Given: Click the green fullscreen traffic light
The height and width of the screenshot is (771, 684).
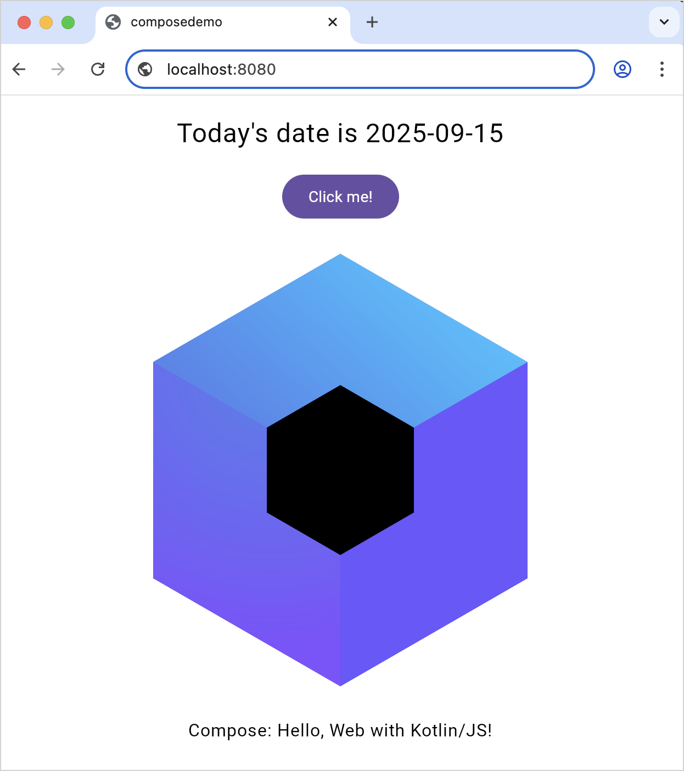Looking at the screenshot, I should (68, 23).
